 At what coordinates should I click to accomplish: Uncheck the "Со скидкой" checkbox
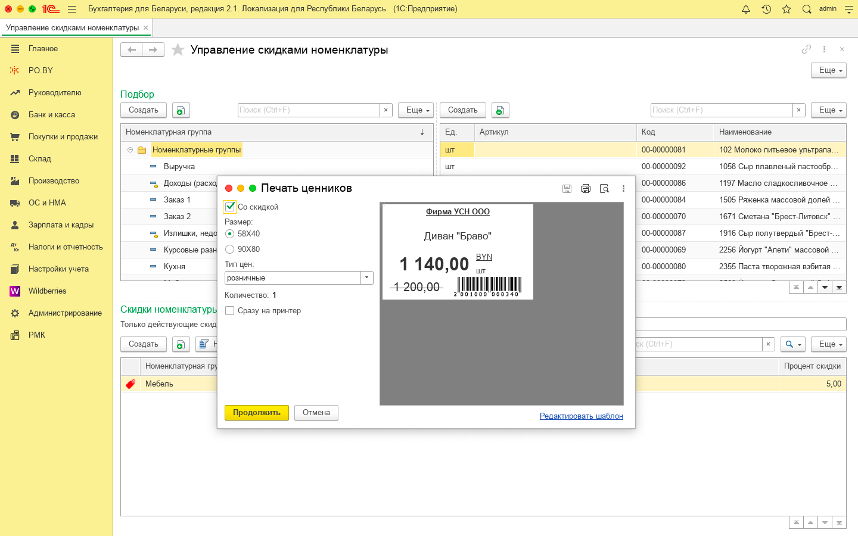pyautogui.click(x=230, y=207)
